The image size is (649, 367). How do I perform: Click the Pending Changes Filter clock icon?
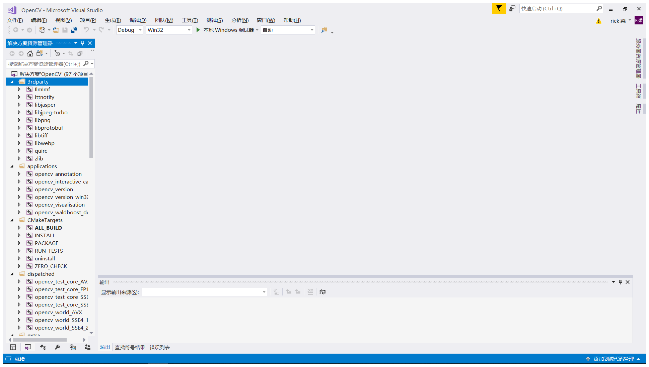tap(57, 53)
